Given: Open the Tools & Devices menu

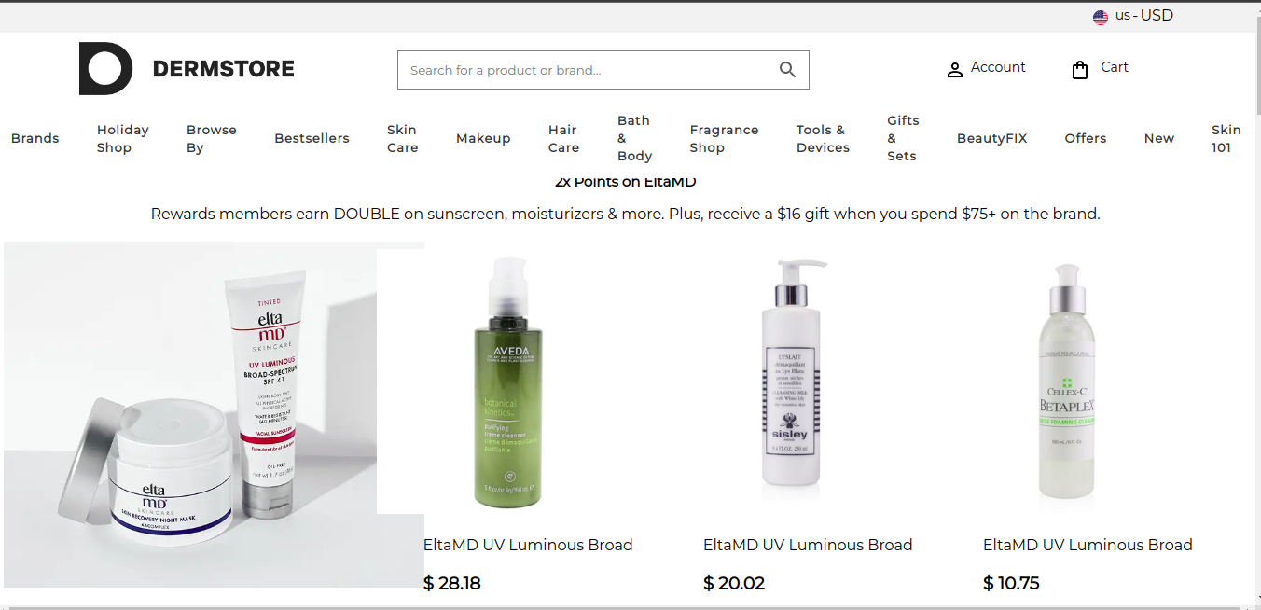Looking at the screenshot, I should [x=823, y=138].
